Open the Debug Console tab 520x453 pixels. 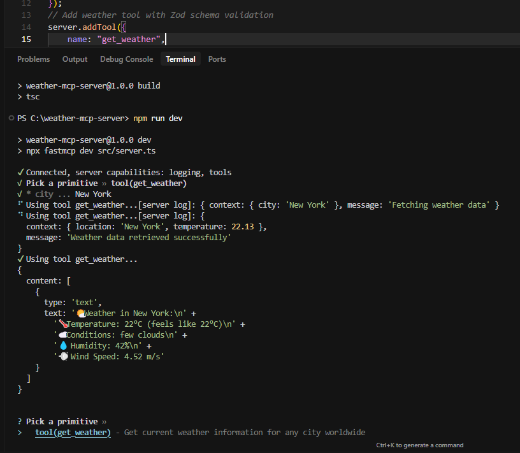127,59
